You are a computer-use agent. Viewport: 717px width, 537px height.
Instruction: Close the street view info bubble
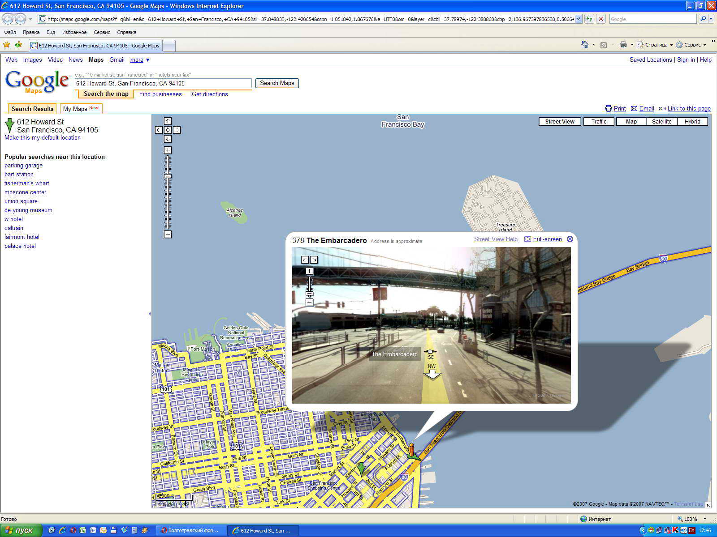coord(570,239)
